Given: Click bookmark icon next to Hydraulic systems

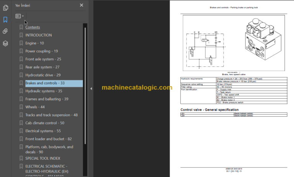Looking at the screenshot, I should pyautogui.click(x=21, y=91).
